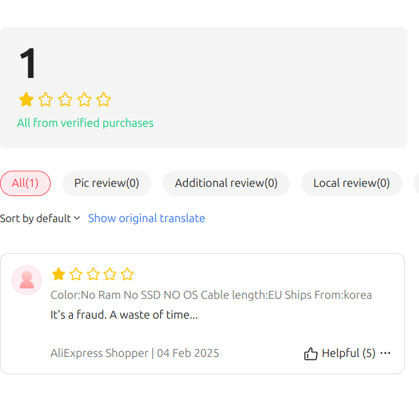The height and width of the screenshot is (412, 419).
Task: Click the filled first star in summary rating
Action: (26, 100)
